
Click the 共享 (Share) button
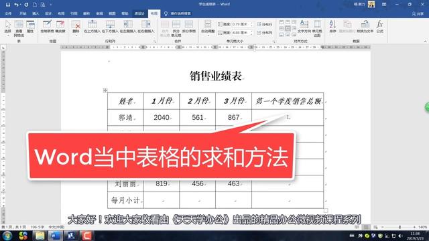418,13
